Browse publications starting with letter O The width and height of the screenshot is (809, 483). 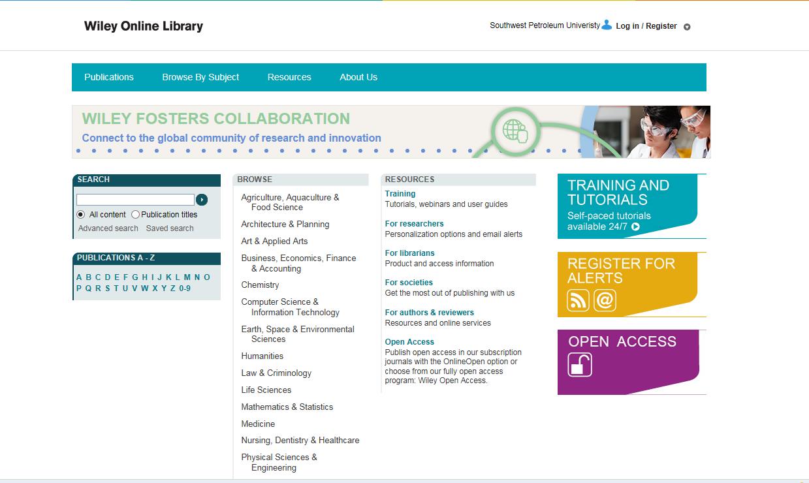(x=207, y=277)
